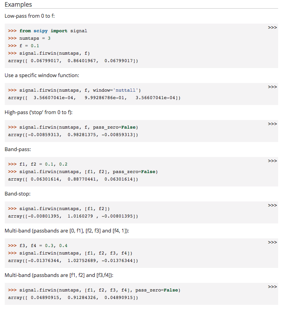288x310 pixels.
Task: Toggle prompts on the high-pass code block
Action: pyautogui.click(x=272, y=124)
